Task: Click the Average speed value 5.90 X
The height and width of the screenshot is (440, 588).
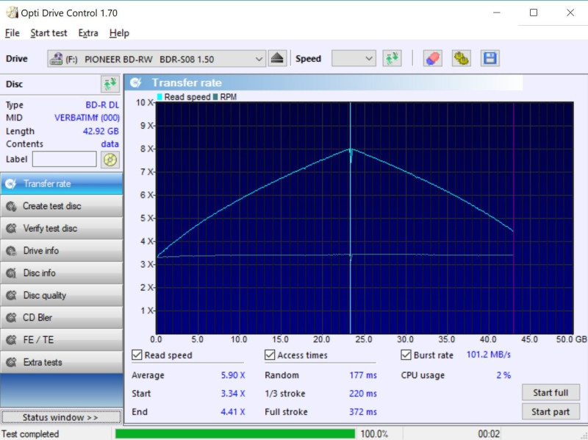Action: (233, 375)
